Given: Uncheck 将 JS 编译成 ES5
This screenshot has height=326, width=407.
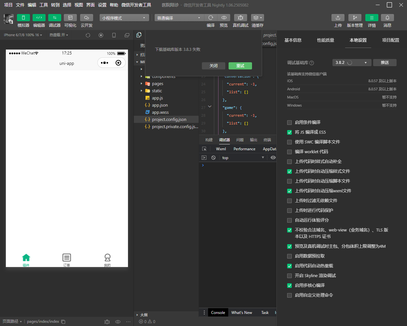Looking at the screenshot, I should pos(289,132).
